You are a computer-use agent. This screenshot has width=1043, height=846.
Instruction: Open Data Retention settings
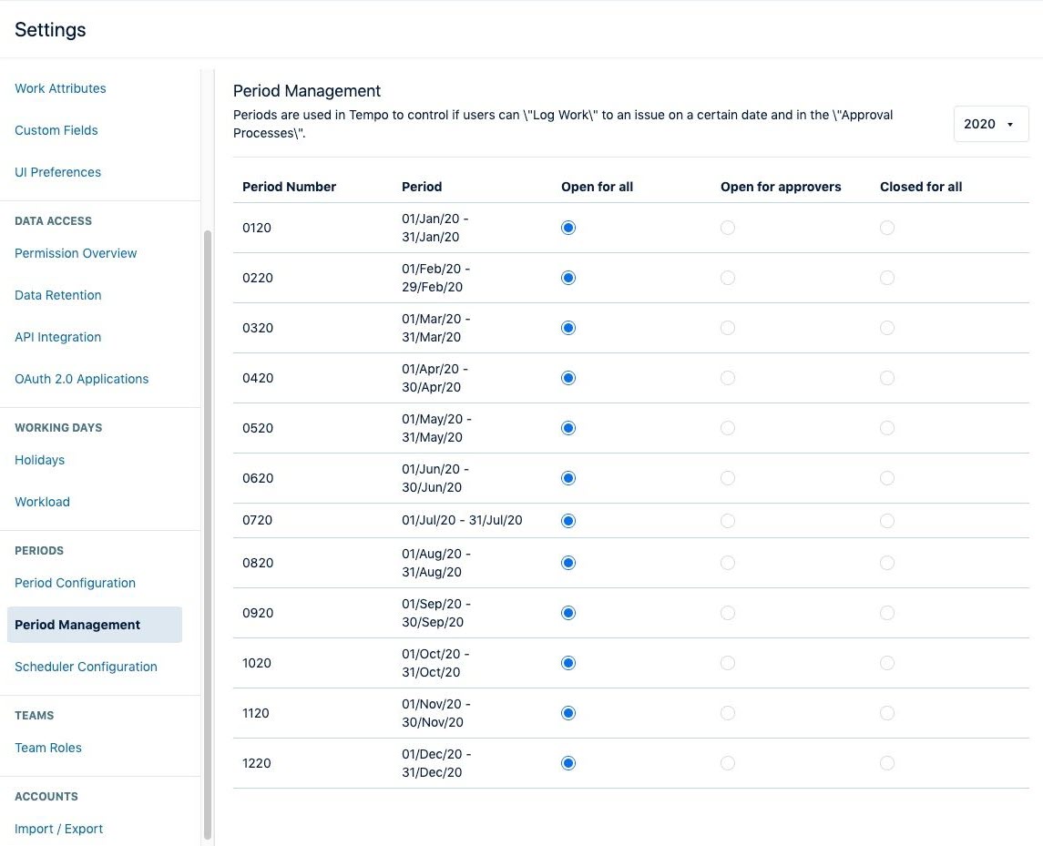[57, 294]
